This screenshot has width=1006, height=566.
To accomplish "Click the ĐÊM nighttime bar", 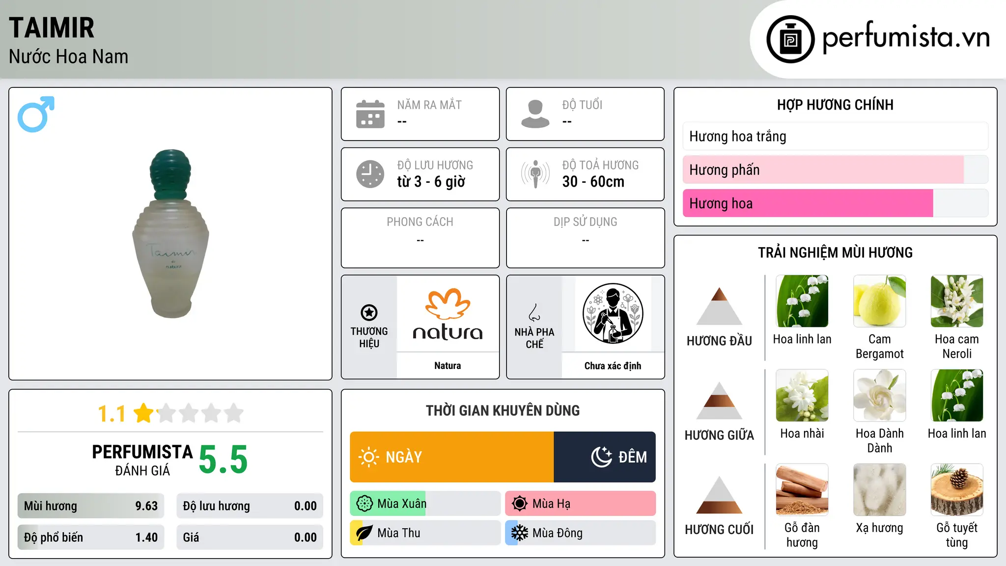I will tap(605, 457).
